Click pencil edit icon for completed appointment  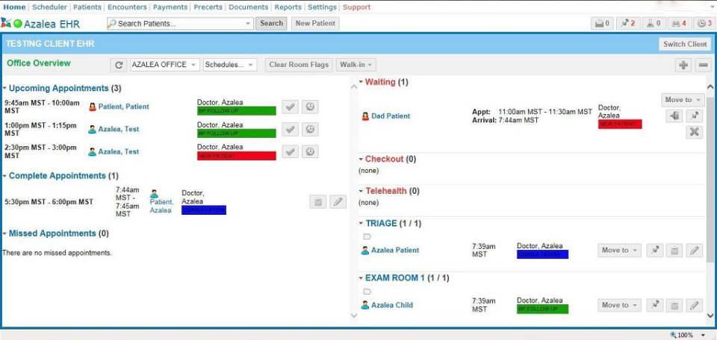[338, 202]
